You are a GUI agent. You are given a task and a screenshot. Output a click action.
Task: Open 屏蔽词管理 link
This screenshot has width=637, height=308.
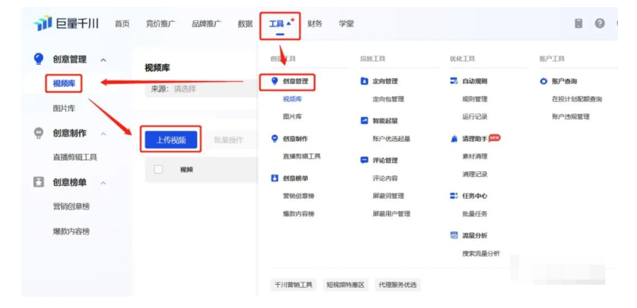point(389,196)
